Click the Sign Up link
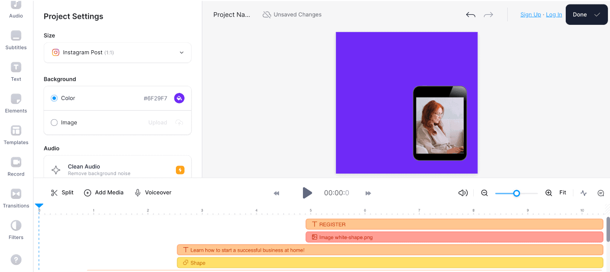This screenshot has height=272, width=610. point(530,15)
